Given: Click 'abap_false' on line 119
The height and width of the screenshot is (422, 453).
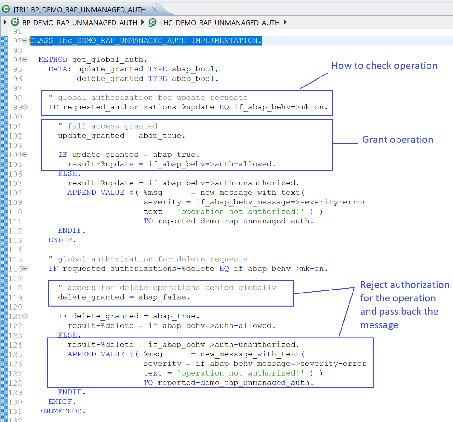Looking at the screenshot, I should [x=162, y=297].
